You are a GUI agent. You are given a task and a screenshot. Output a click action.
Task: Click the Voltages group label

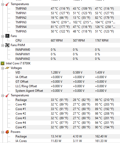16,68
